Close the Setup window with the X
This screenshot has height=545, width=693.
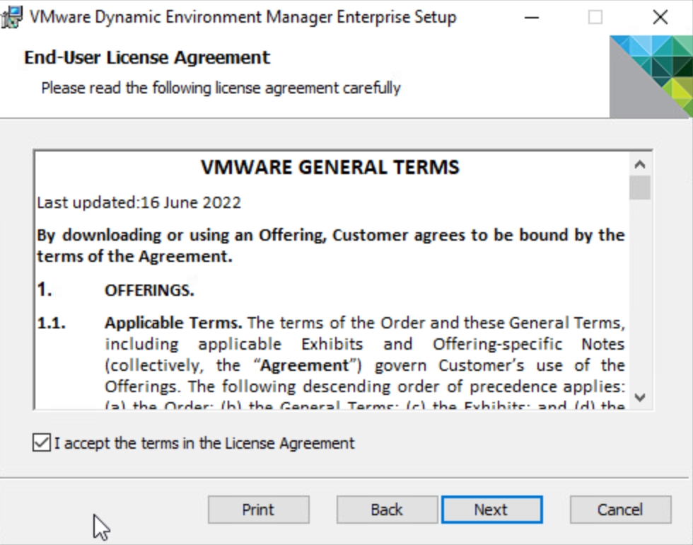click(660, 17)
